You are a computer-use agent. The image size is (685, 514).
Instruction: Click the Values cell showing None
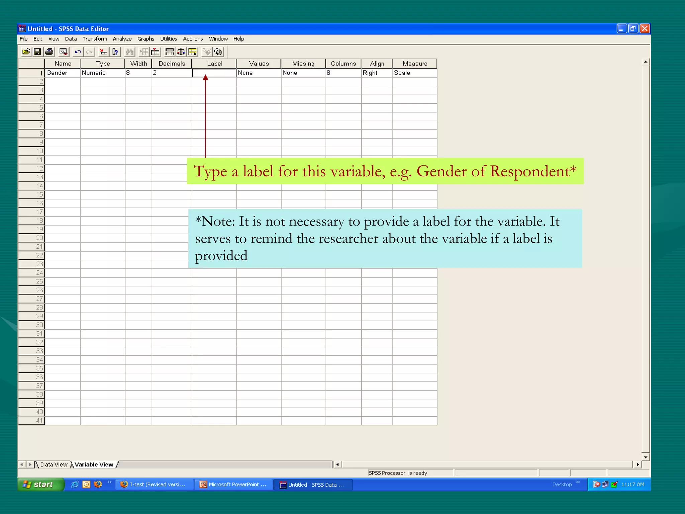pyautogui.click(x=259, y=73)
